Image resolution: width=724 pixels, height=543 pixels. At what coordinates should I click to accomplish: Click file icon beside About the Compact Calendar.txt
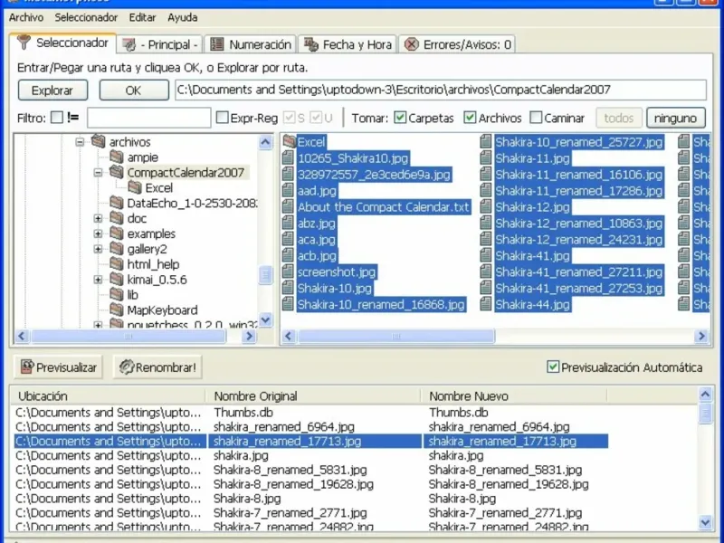coord(288,206)
